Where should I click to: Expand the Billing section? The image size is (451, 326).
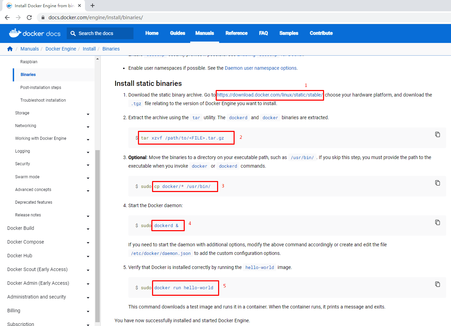point(88,311)
